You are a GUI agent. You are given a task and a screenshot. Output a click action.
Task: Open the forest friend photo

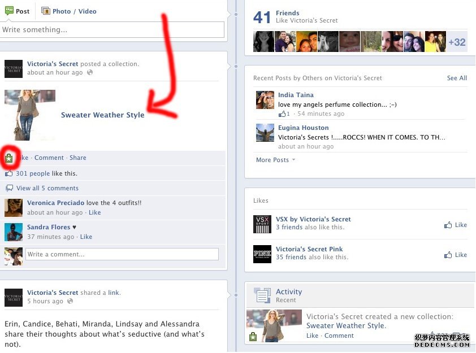pyautogui.click(x=371, y=41)
